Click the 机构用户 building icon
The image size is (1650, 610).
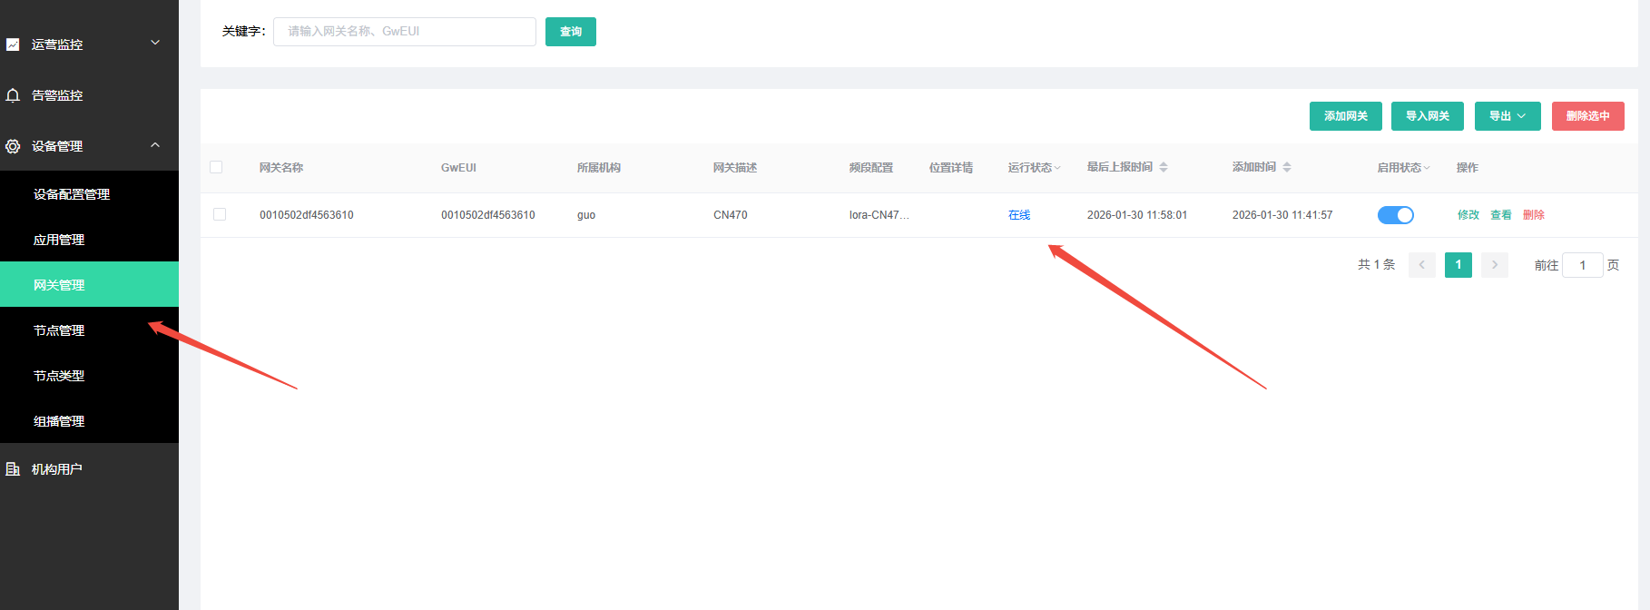13,469
